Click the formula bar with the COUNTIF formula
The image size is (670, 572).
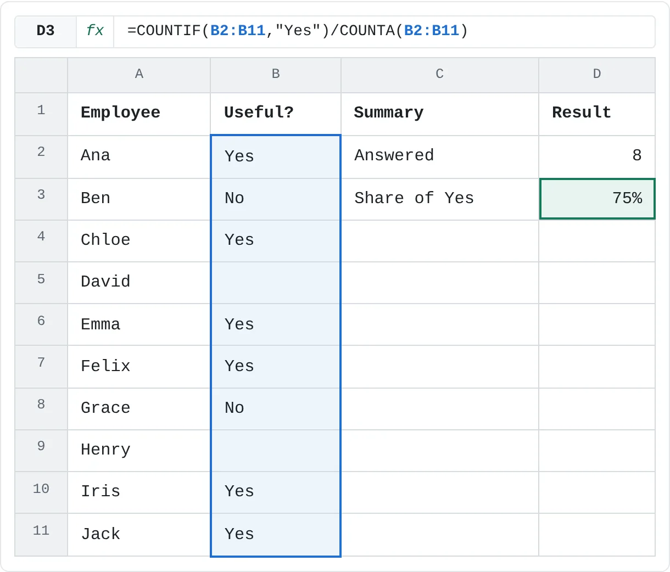(384, 31)
